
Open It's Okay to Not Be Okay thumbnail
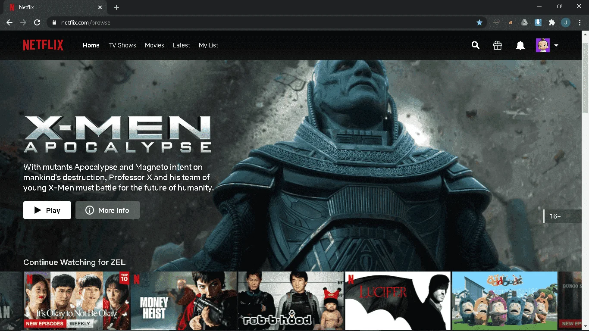pyautogui.click(x=77, y=301)
